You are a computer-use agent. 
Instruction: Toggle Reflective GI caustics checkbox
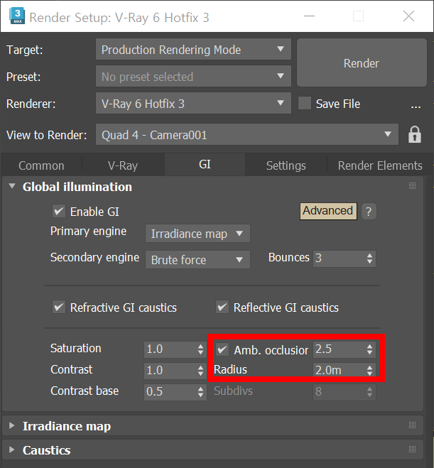coord(222,307)
